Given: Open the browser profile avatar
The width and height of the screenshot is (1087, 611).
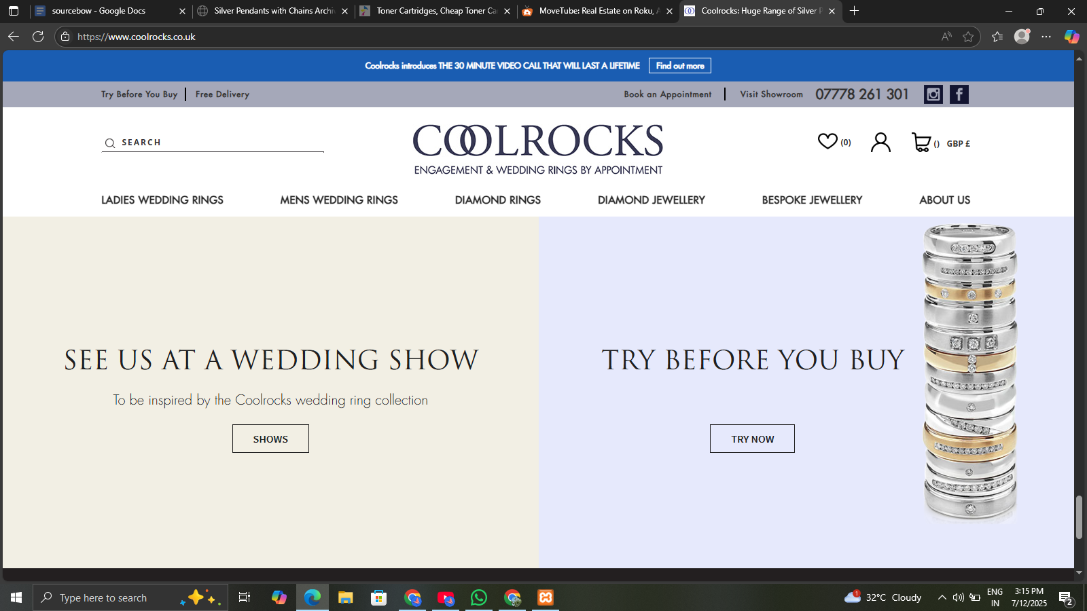Looking at the screenshot, I should [x=1022, y=37].
